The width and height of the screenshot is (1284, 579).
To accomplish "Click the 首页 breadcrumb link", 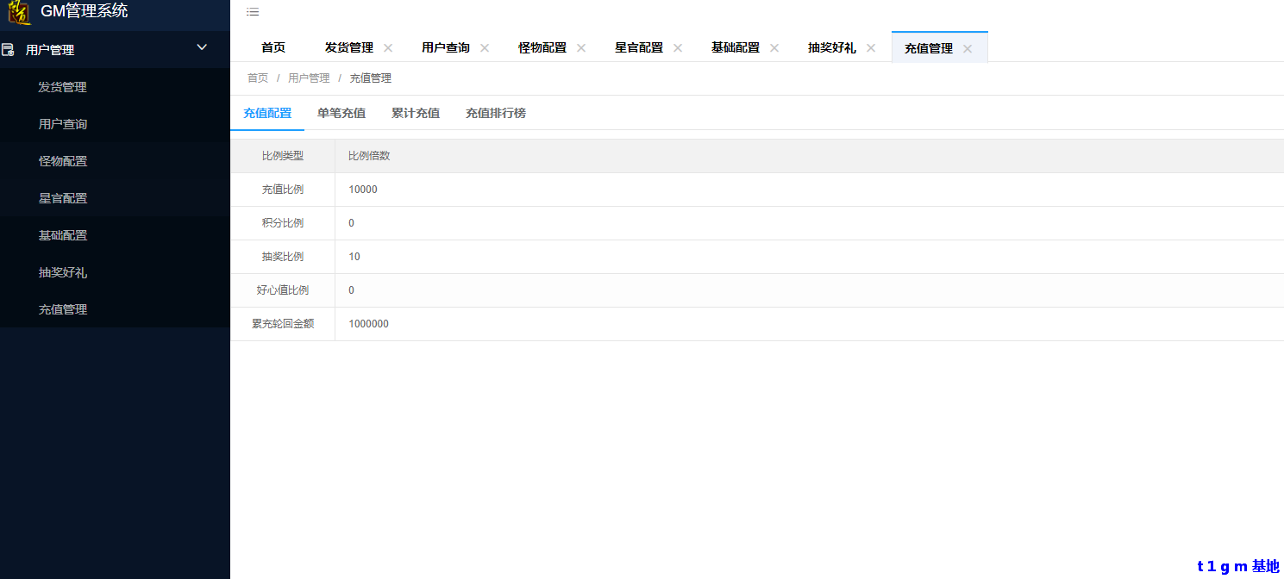I will coord(258,78).
